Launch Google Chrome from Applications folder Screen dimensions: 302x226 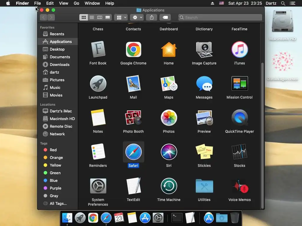[x=133, y=49]
